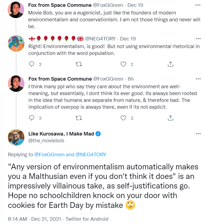Open more options on first Fox tweet
This screenshot has height=224, width=206.
point(198,5)
